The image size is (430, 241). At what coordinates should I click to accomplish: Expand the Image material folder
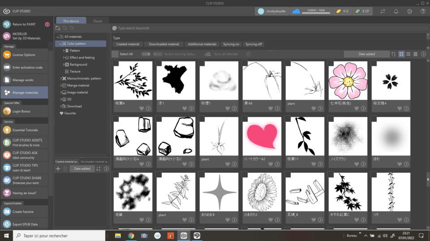pos(61,92)
